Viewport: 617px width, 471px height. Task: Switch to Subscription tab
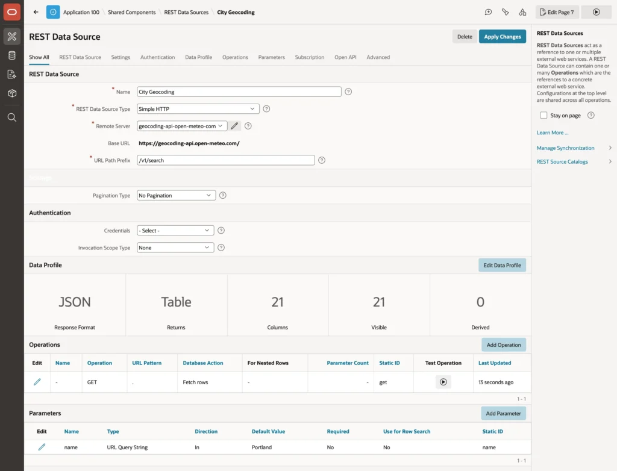tap(309, 57)
